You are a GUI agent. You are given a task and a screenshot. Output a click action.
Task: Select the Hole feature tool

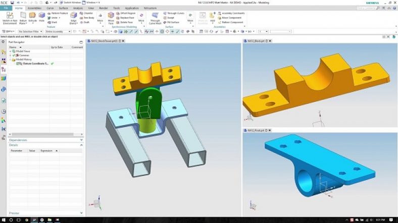pos(41,17)
